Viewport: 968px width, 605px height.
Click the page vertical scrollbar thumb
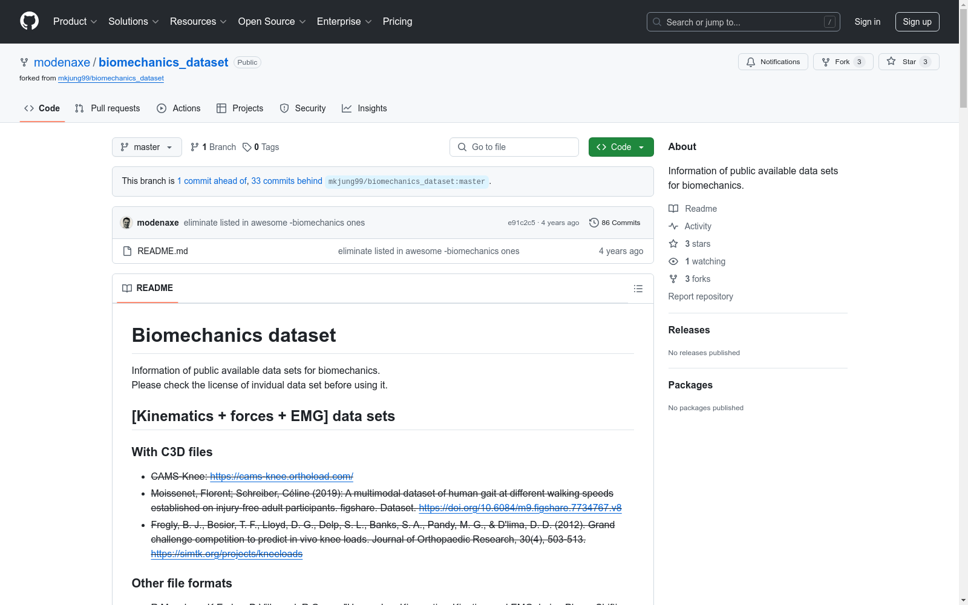[963, 57]
